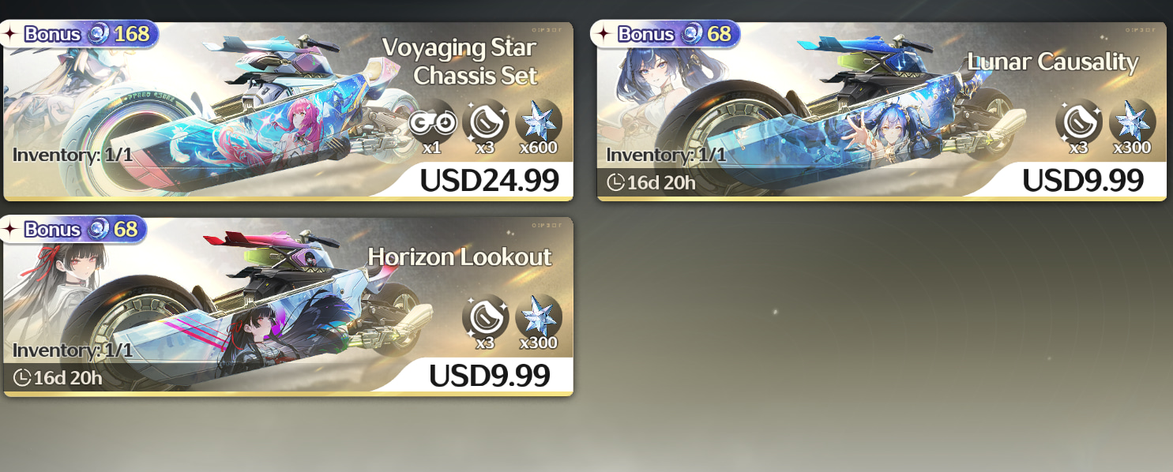Viewport: 1173px width, 472px height.
Task: Buy Voyaging Star Chassis Set for USD24.99
Action: pos(489,180)
